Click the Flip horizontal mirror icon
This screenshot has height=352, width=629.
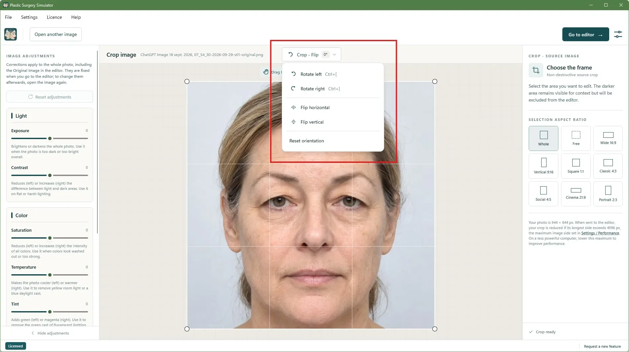coord(293,107)
